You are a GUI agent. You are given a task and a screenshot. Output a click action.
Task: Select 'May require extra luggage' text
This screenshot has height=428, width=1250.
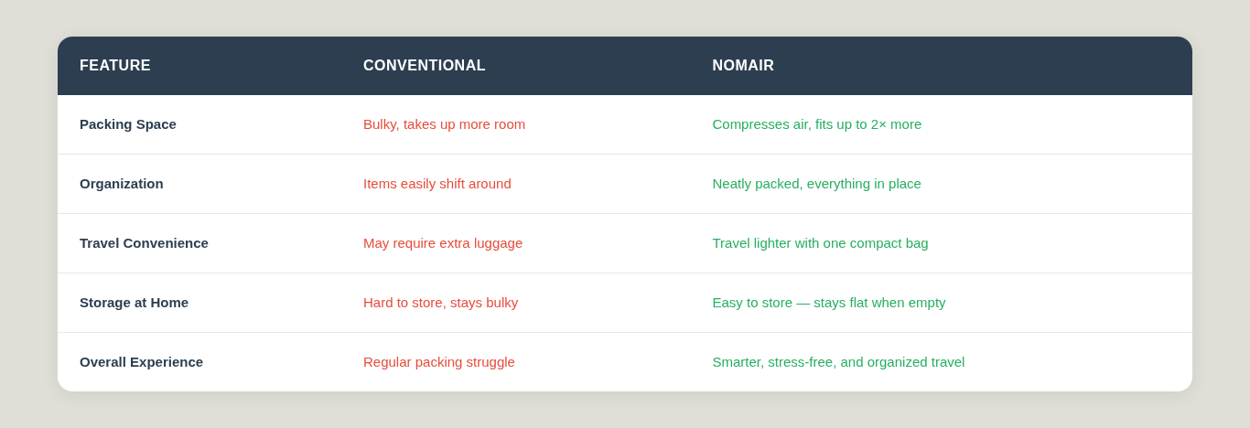(x=443, y=243)
